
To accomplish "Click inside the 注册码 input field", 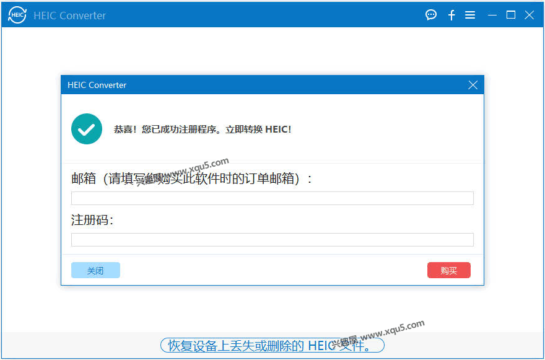I will [272, 239].
